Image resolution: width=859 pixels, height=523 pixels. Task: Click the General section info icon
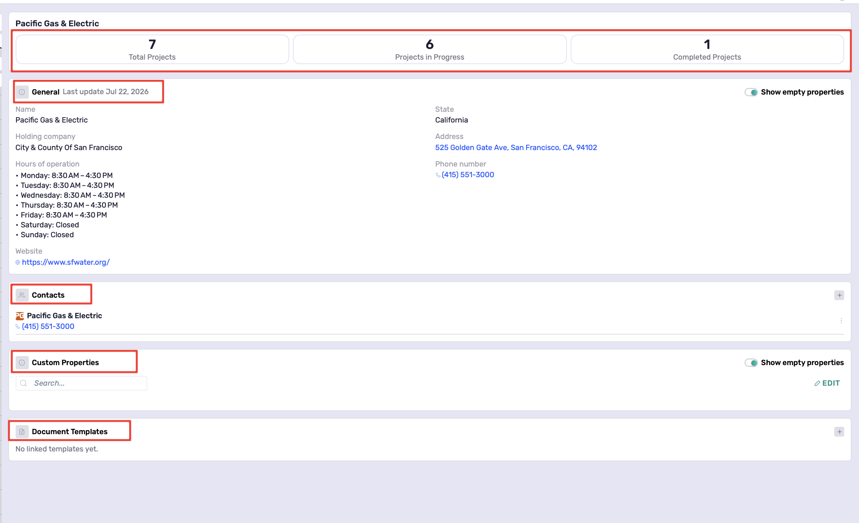click(x=22, y=92)
